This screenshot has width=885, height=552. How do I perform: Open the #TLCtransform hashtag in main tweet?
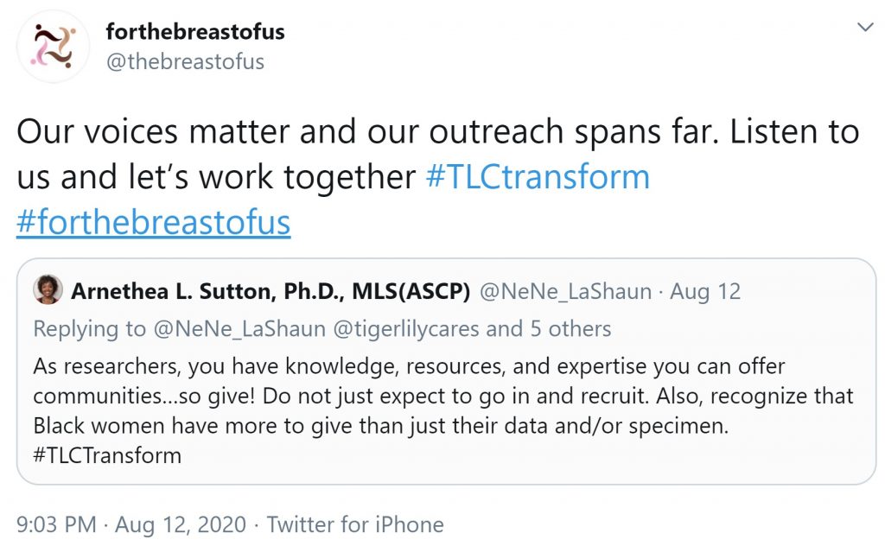(538, 177)
